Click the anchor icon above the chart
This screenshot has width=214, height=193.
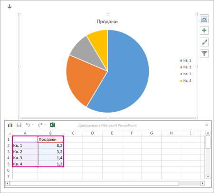(10, 7)
